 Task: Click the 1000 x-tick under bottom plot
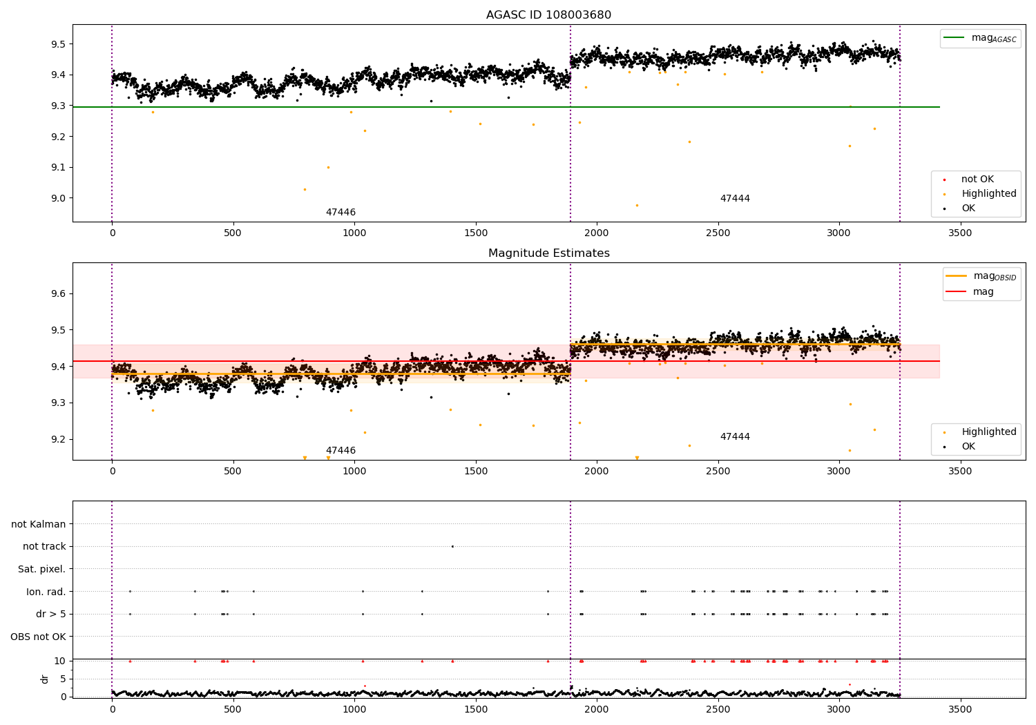[354, 709]
